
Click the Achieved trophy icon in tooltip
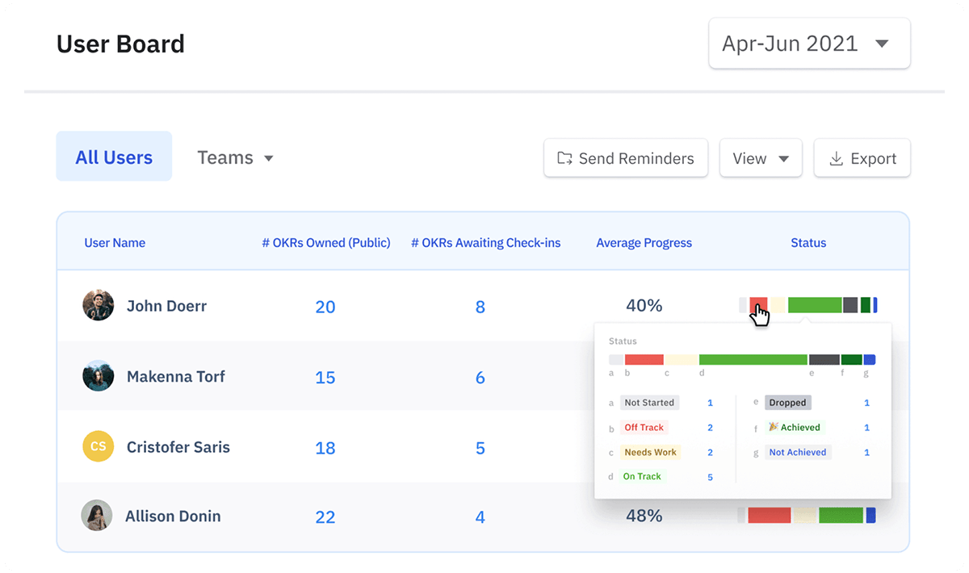776,427
